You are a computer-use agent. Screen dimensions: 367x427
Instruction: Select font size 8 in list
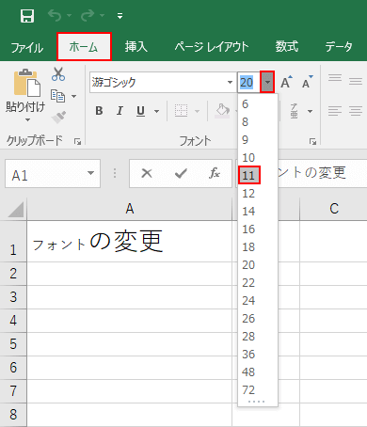[258, 122]
